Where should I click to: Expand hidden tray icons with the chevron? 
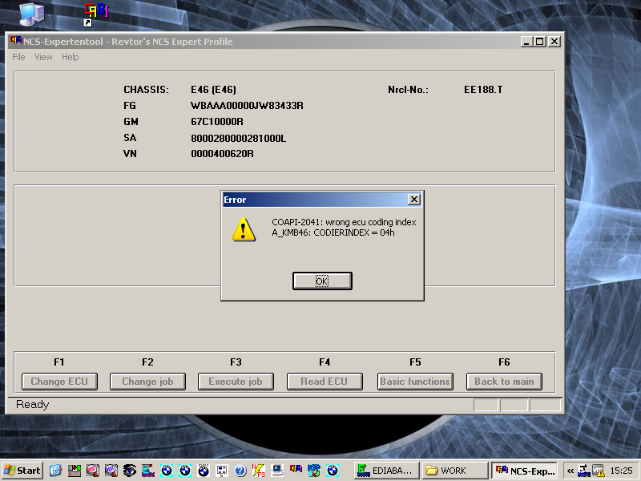pos(570,471)
